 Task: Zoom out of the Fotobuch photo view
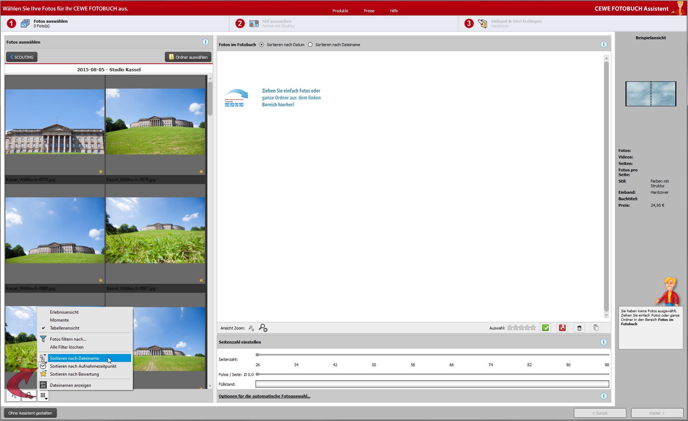click(x=251, y=328)
